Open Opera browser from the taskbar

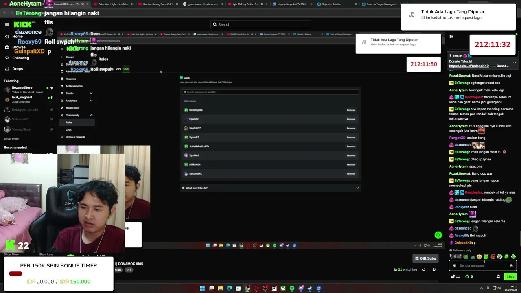click(256, 289)
